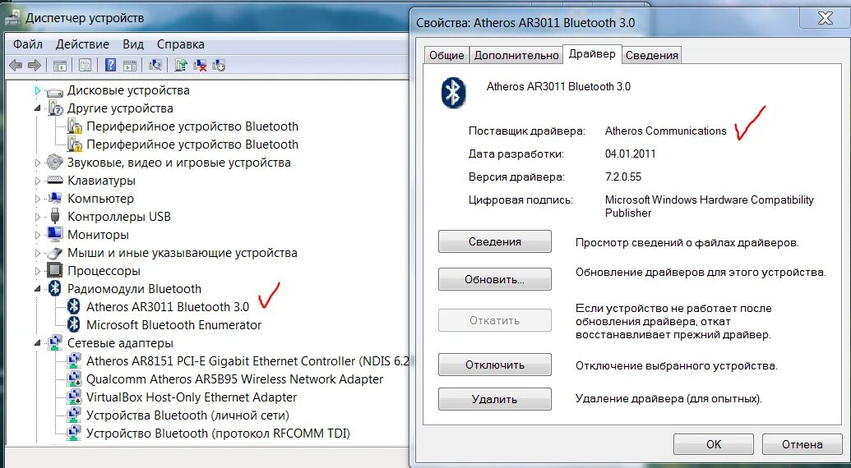The height and width of the screenshot is (468, 851).
Task: Select the adapter icon of Atheros AR8151 PCI-E Gigabit
Action: 74,360
